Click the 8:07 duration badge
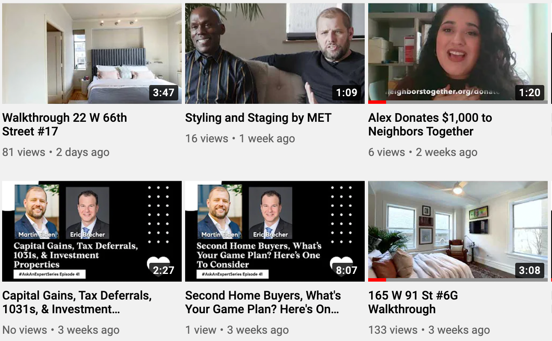 click(x=346, y=270)
